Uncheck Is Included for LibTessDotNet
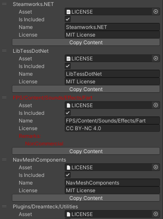The image size is (163, 219). [68, 66]
